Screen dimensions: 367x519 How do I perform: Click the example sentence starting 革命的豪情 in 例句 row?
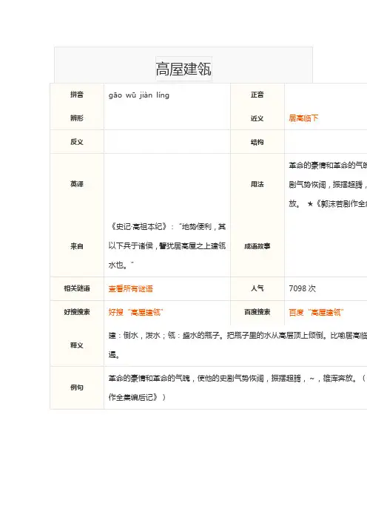coord(238,387)
